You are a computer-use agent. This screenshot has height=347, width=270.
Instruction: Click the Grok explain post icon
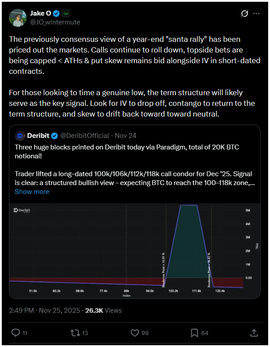[244, 13]
